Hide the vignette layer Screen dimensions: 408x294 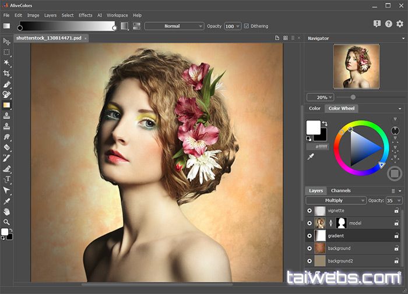(309, 211)
